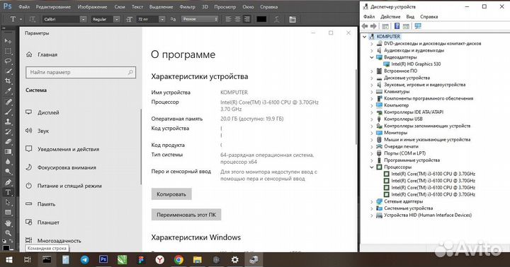Viewport: 510px width, 267px height.
Task: Open Telegram from the taskbar
Action: point(85,259)
